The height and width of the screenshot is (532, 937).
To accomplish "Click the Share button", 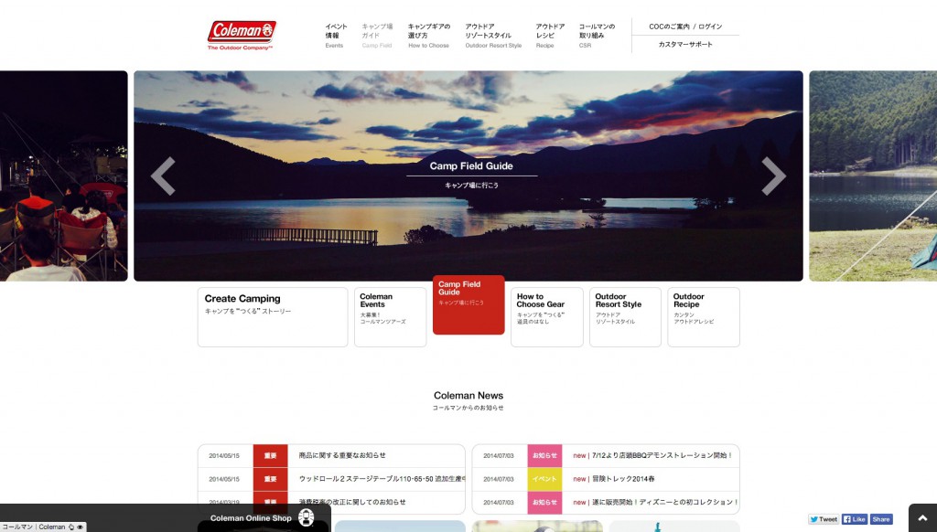I will 881,519.
